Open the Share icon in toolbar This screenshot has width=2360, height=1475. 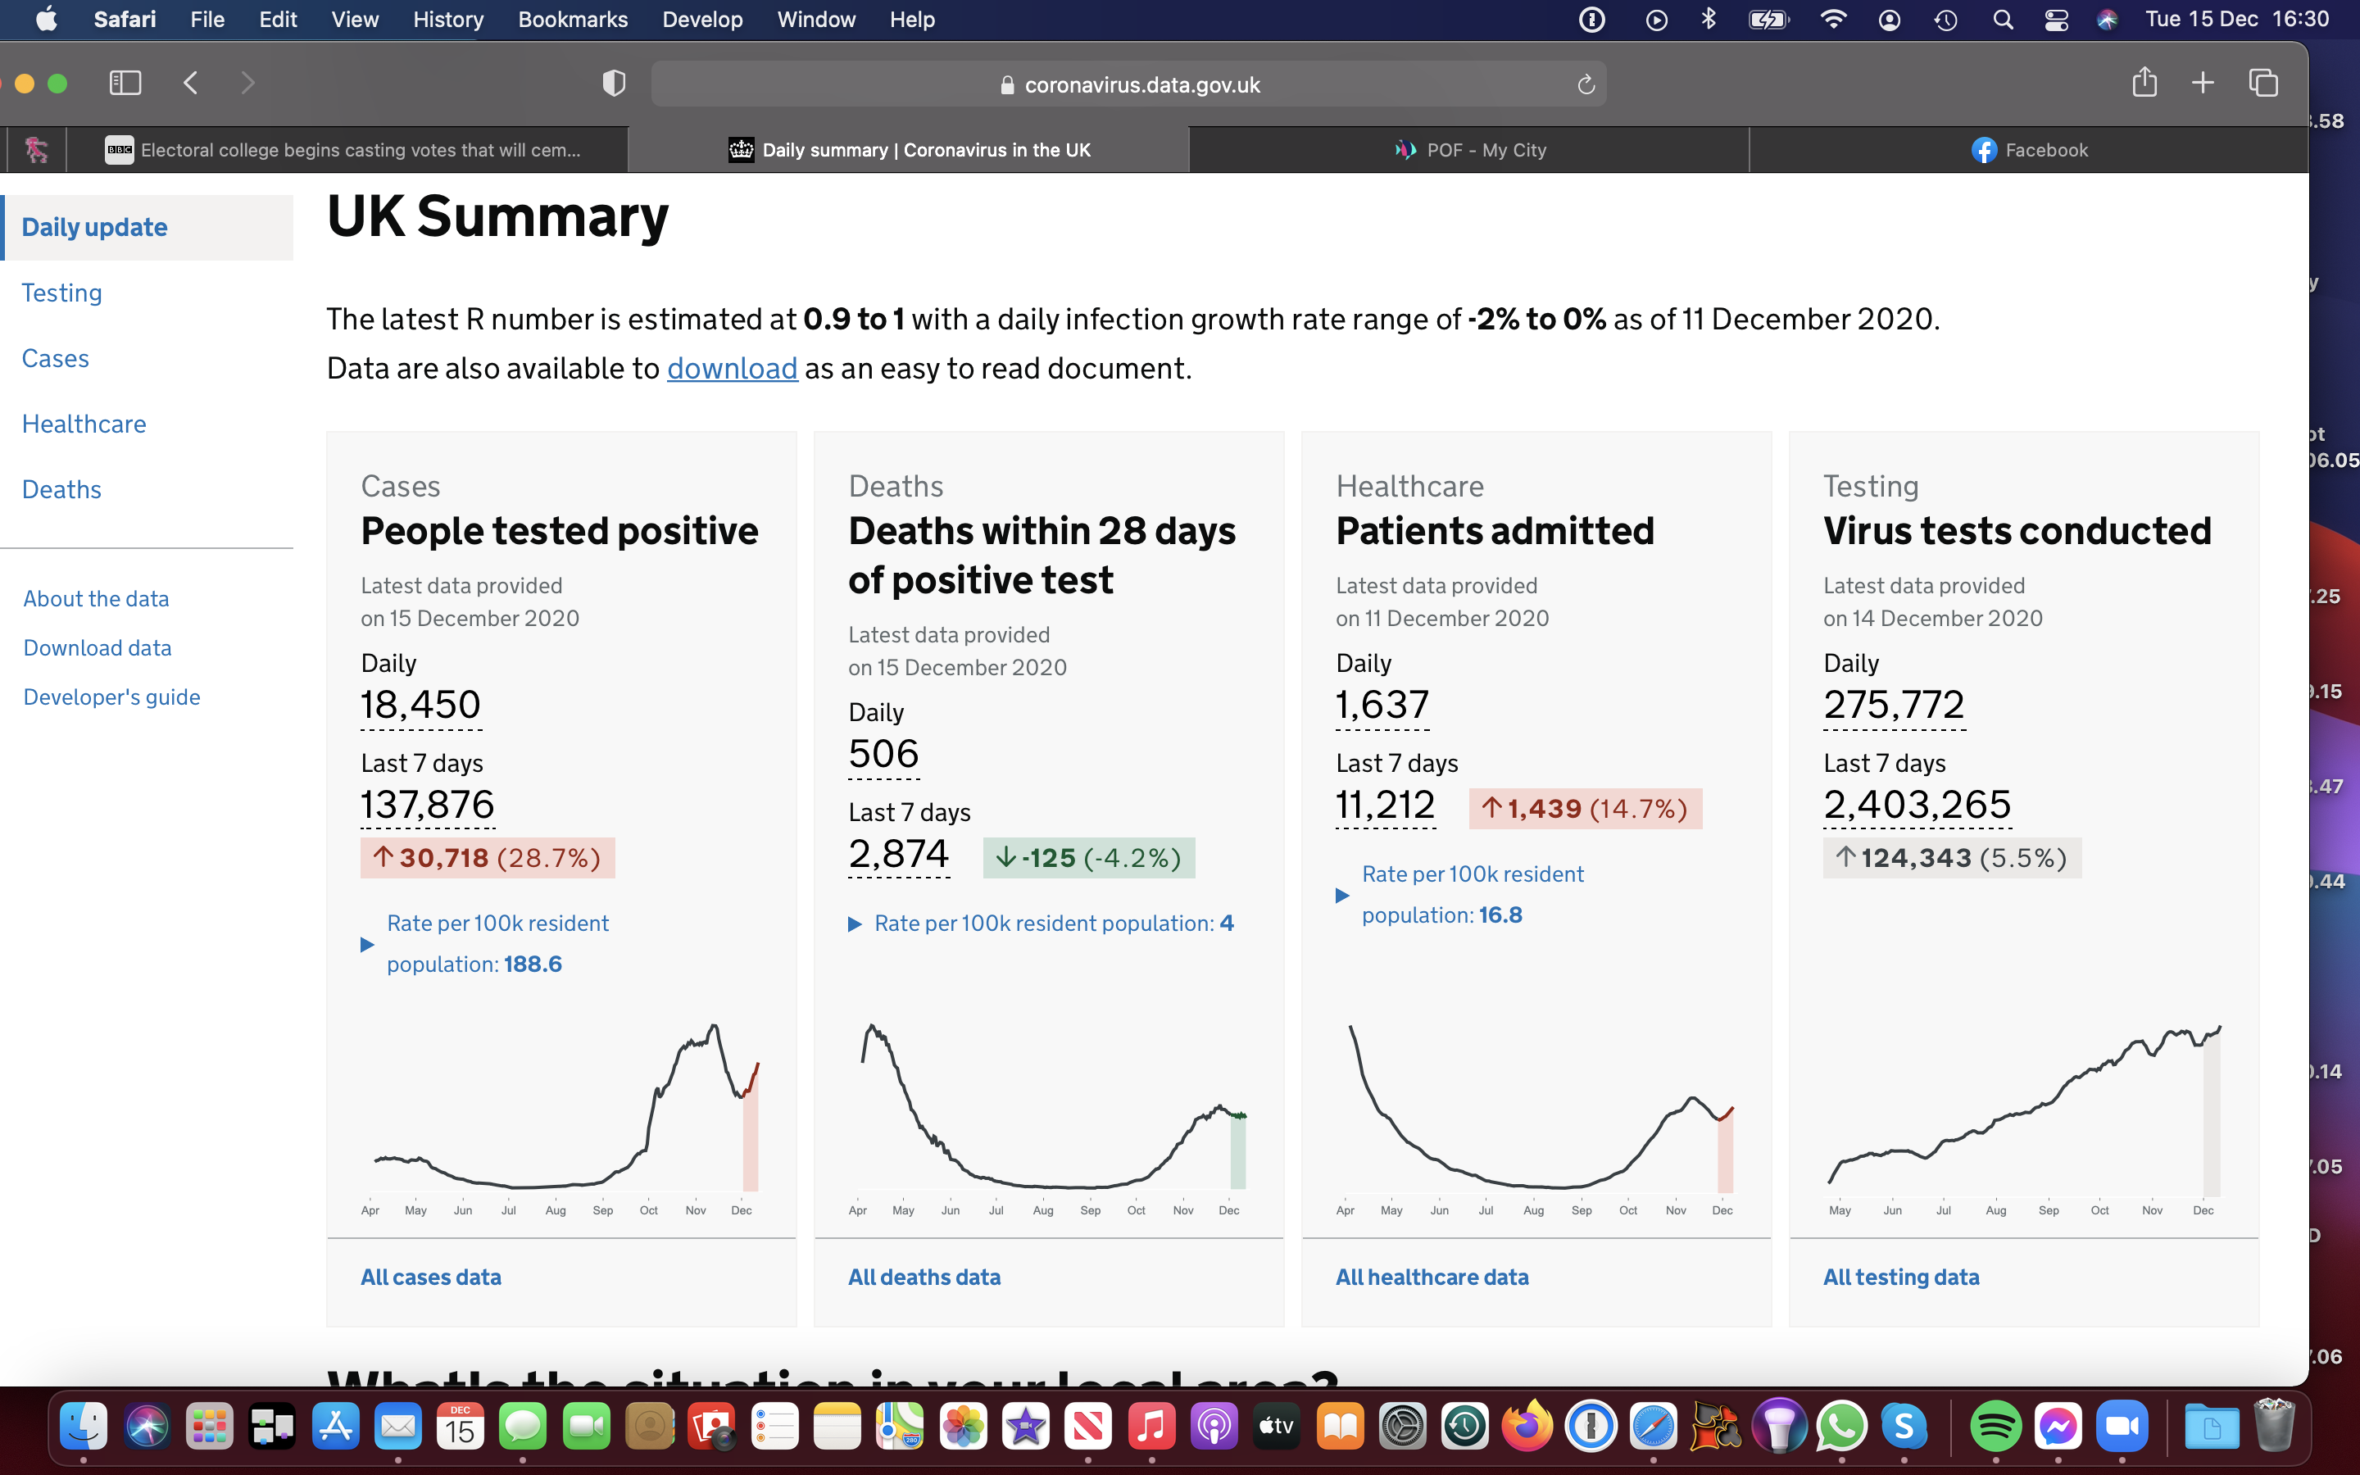(2144, 82)
